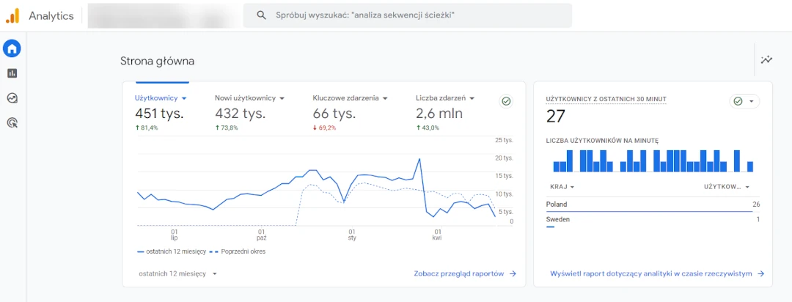Screen dimensions: 792x302
Task: Click the Poland country row
Action: [653, 205]
